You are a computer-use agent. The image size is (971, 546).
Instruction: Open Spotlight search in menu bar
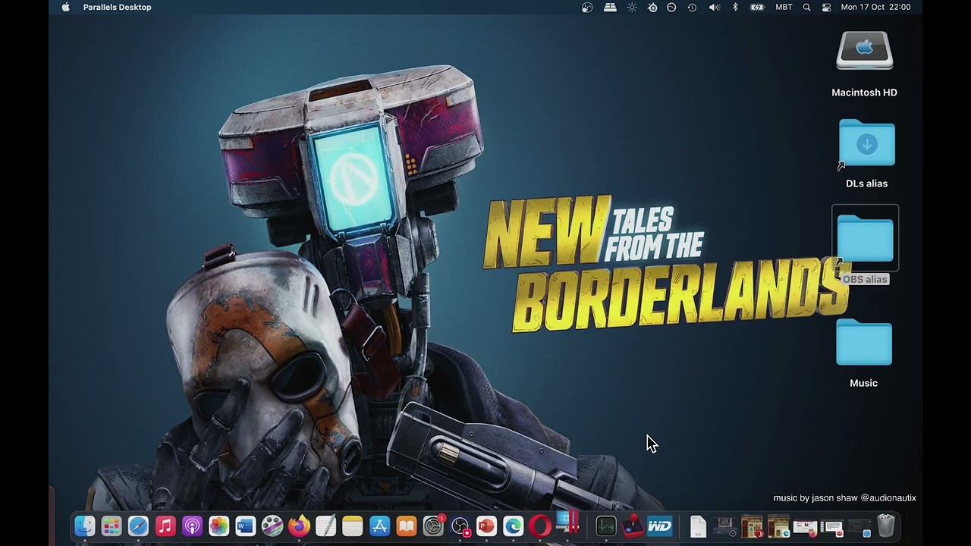point(806,7)
